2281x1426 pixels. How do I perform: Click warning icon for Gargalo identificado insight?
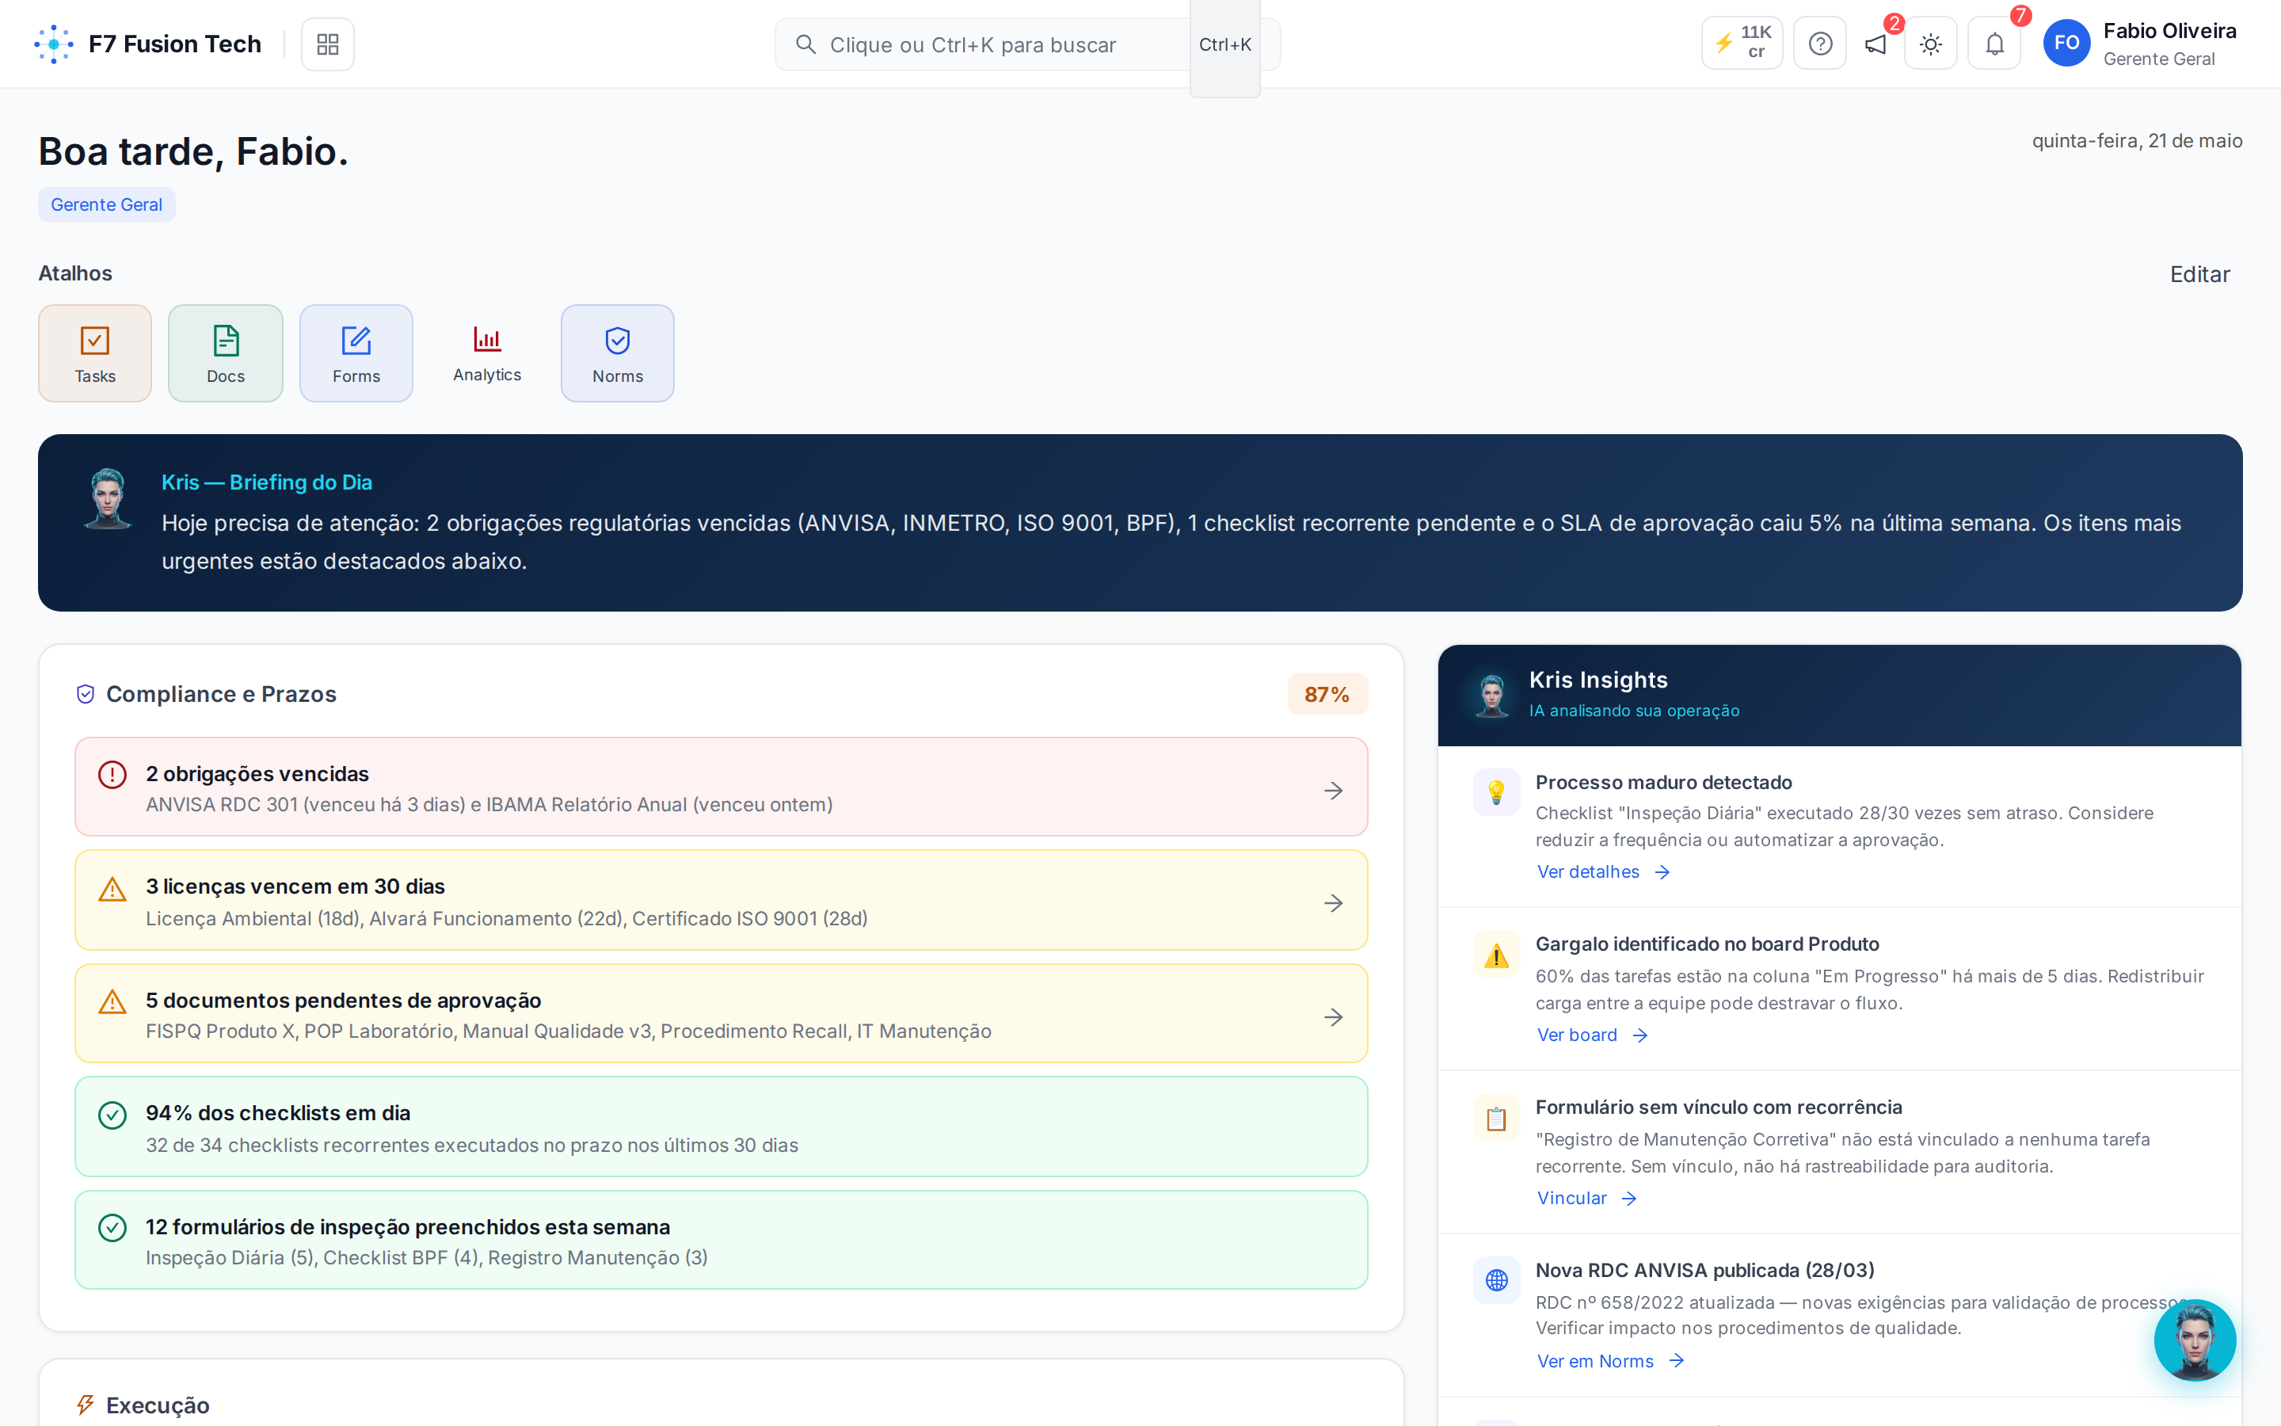1496,955
